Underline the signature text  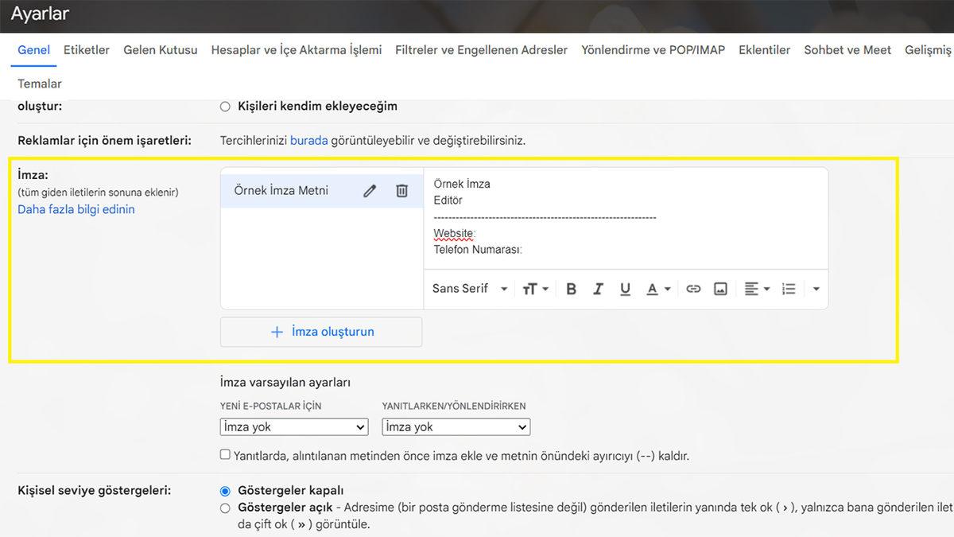[625, 289]
